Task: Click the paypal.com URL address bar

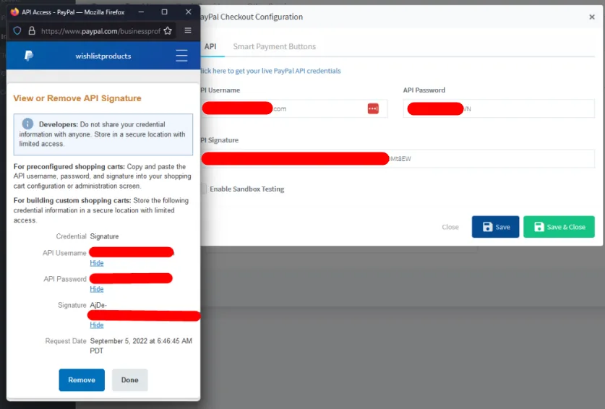Action: (100, 31)
